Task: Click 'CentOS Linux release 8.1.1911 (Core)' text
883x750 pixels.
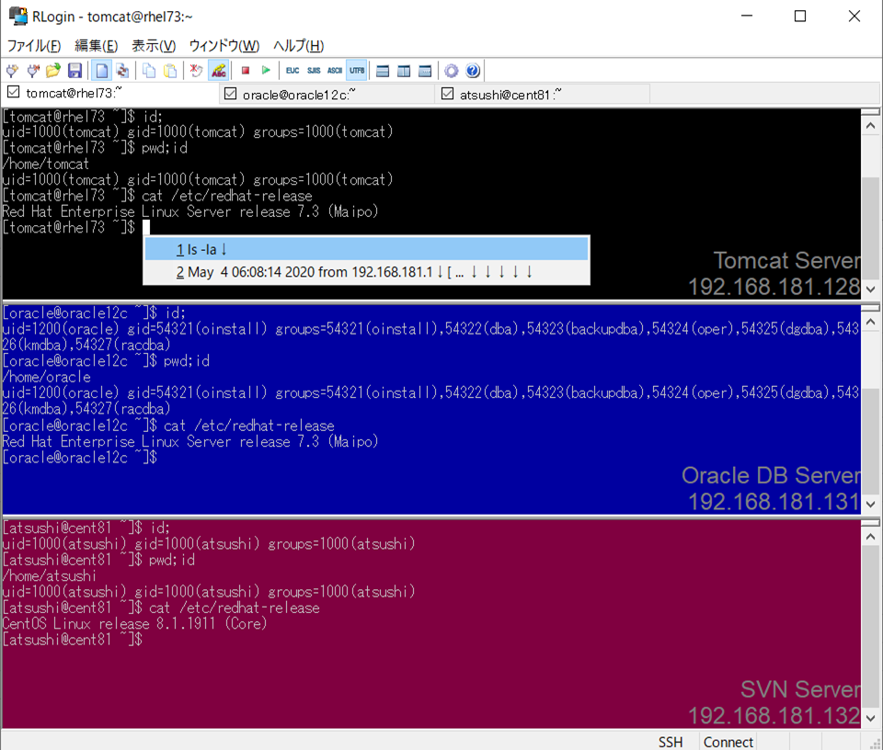Action: [134, 623]
